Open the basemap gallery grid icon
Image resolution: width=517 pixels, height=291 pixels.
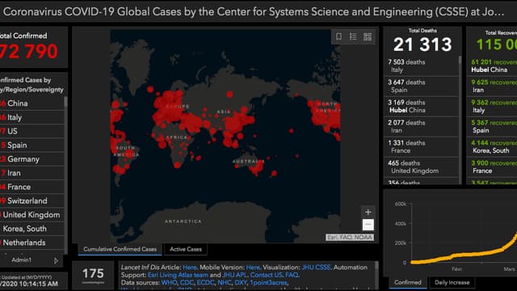368,36
